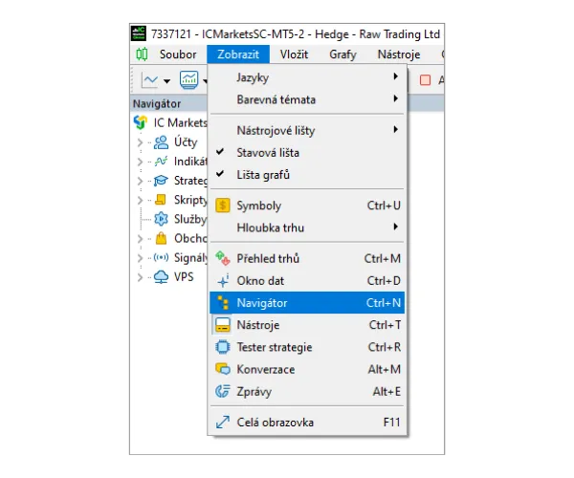574x478 pixels.
Task: Toggle the Nástroje panel menu entry
Action: 258,325
